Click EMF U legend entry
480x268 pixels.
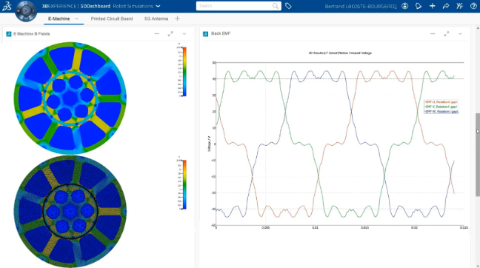coord(441,102)
